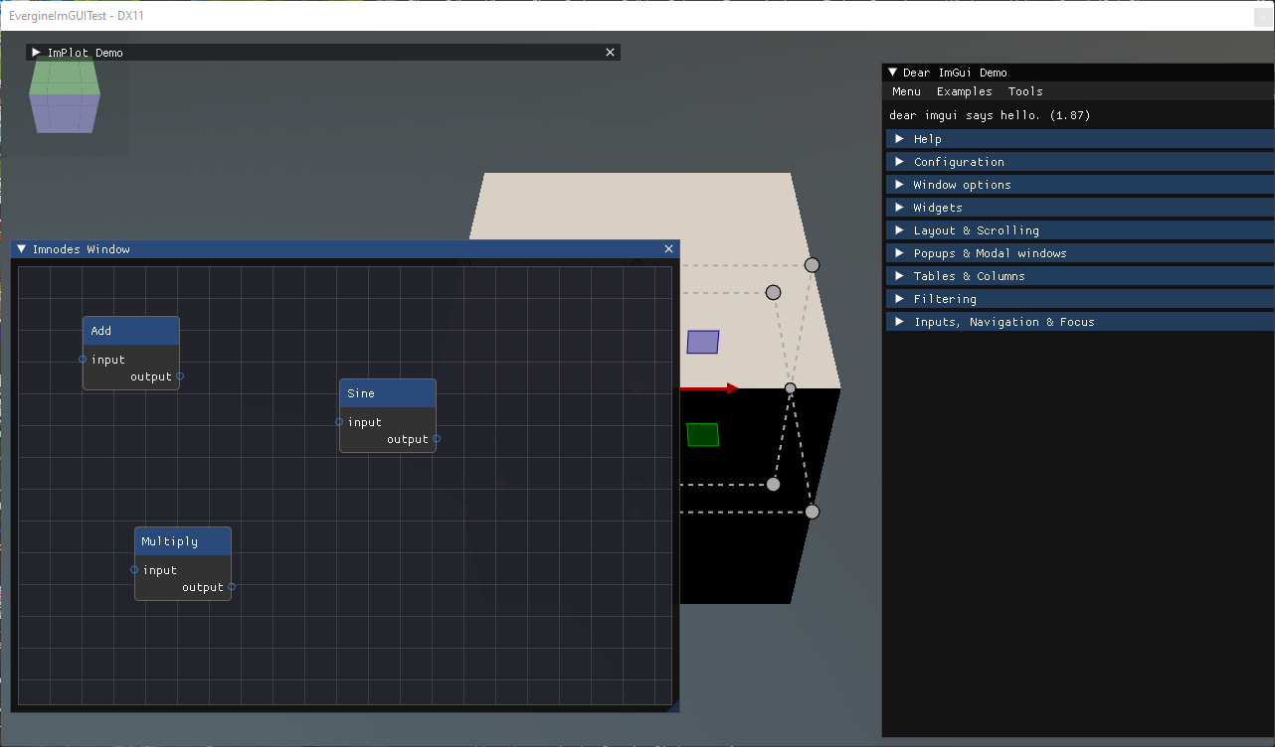
Task: Close the Imnodes Window
Action: click(668, 249)
